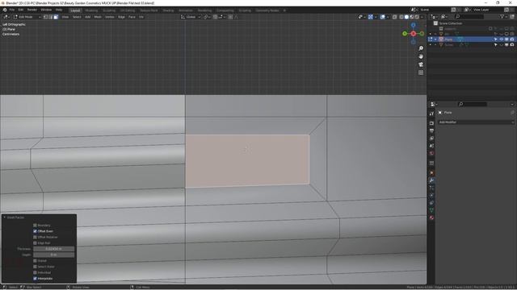This screenshot has height=290, width=517.
Task: Switch orthographic/perspective grid gizmo icon
Action: pos(421,72)
